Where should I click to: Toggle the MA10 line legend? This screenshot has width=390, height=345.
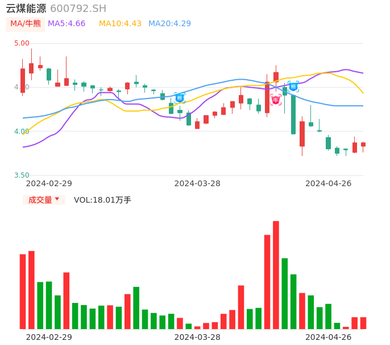tap(120, 24)
